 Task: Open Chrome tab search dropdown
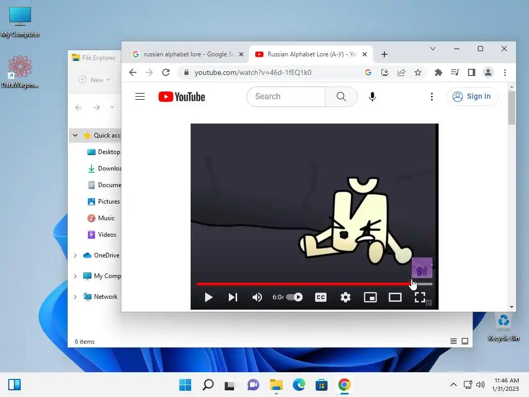point(433,49)
